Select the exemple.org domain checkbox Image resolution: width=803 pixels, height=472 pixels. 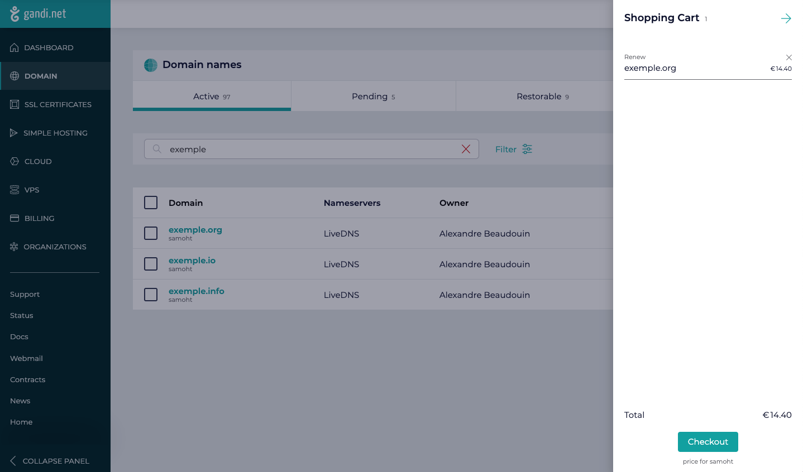tap(151, 233)
